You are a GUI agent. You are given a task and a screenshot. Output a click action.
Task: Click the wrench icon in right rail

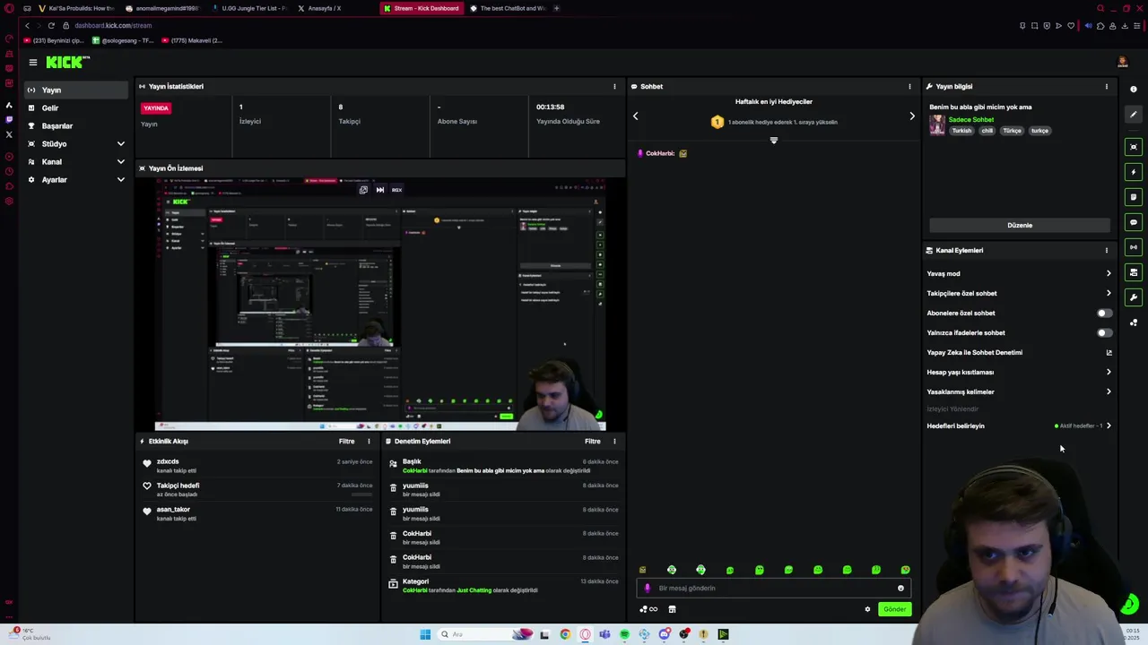pyautogui.click(x=1134, y=297)
